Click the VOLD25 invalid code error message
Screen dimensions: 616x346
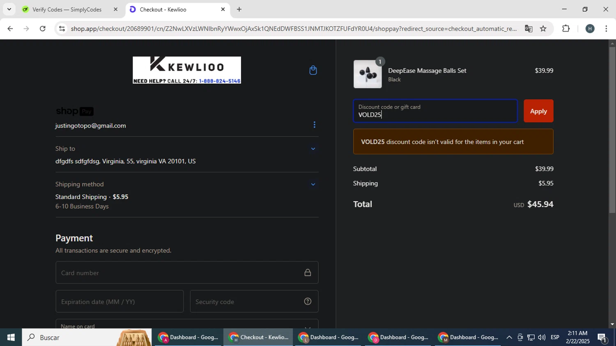click(x=453, y=142)
